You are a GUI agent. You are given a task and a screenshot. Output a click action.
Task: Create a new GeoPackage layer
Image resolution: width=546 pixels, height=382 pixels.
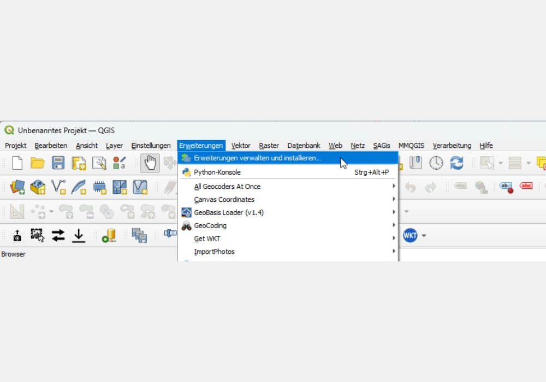pyautogui.click(x=38, y=187)
